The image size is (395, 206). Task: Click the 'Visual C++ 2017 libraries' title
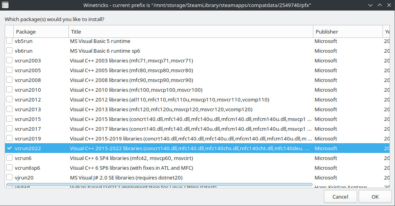click(191, 129)
